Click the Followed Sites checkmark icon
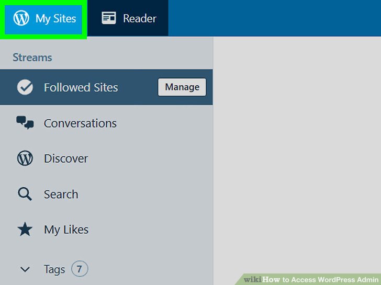 coord(25,87)
